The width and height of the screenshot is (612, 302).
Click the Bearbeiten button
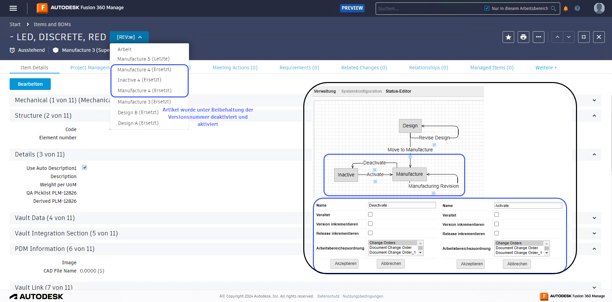pos(30,84)
